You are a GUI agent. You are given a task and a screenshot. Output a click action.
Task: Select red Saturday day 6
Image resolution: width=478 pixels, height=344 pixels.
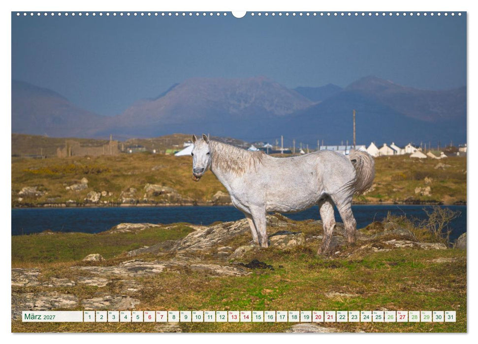pos(149,316)
